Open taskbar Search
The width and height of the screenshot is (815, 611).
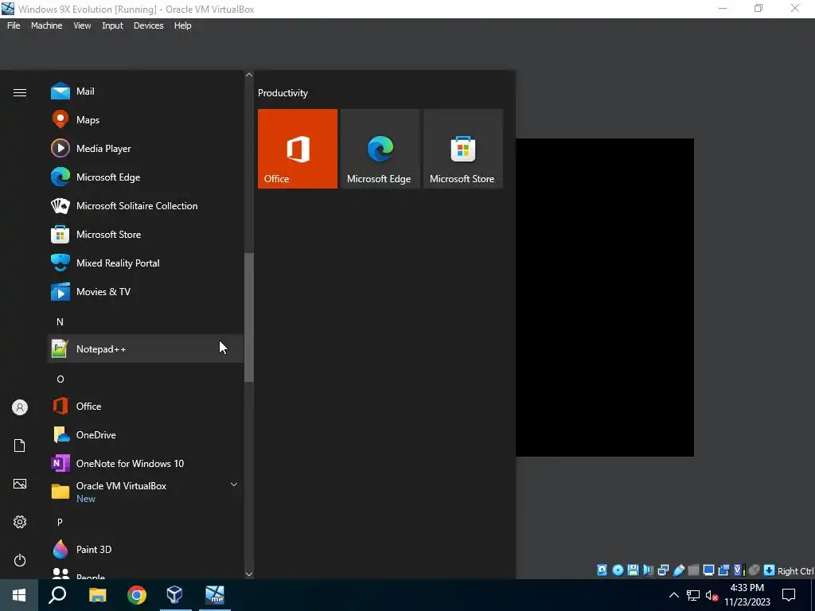[x=57, y=595]
